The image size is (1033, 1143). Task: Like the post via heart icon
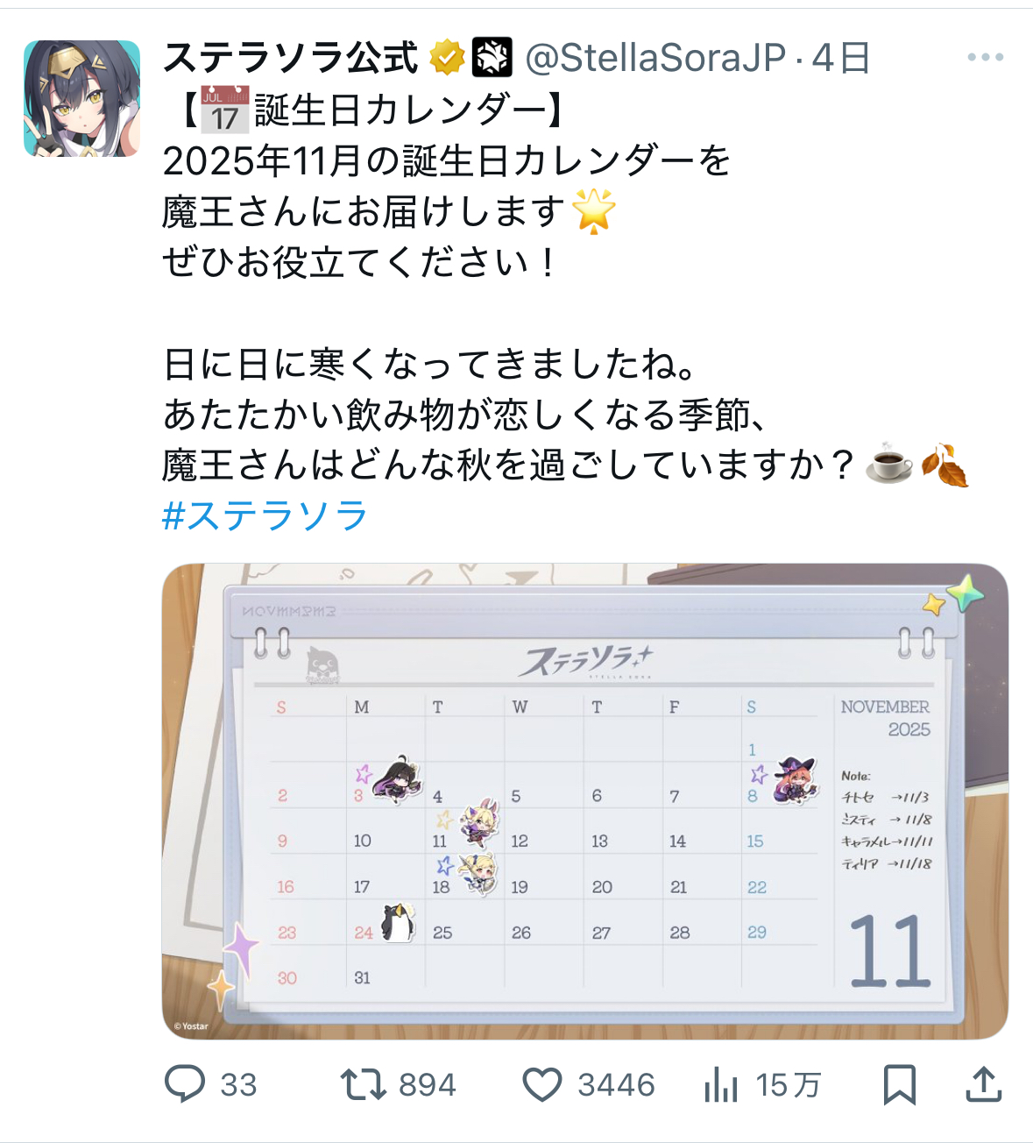(542, 1085)
